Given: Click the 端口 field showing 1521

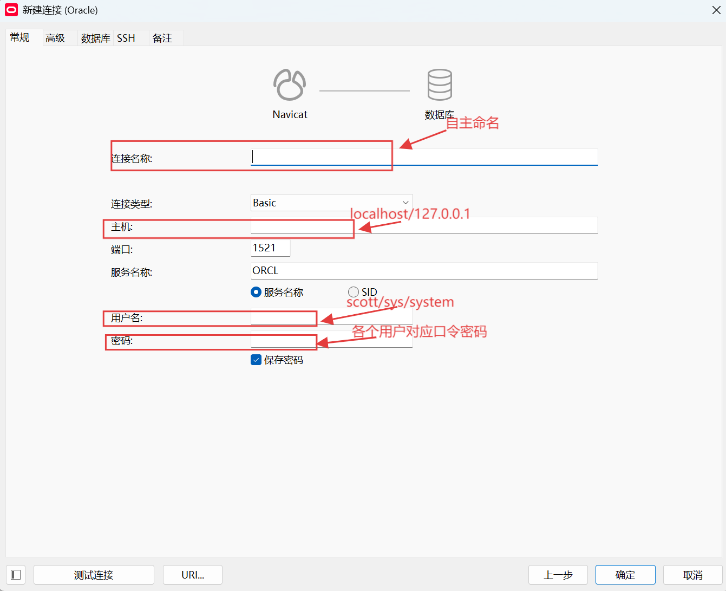Looking at the screenshot, I should coord(270,248).
